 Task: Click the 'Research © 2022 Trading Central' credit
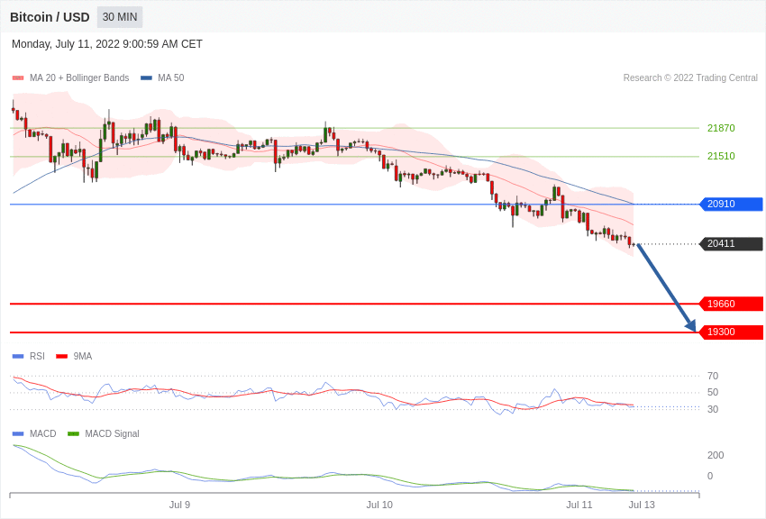690,78
